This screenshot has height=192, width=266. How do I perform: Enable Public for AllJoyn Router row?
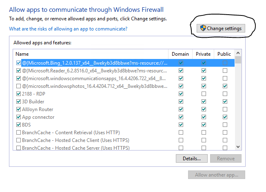click(225, 109)
